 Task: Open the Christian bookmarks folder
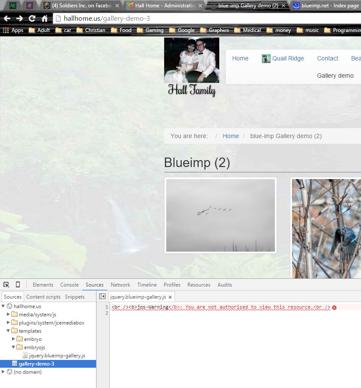click(x=91, y=30)
